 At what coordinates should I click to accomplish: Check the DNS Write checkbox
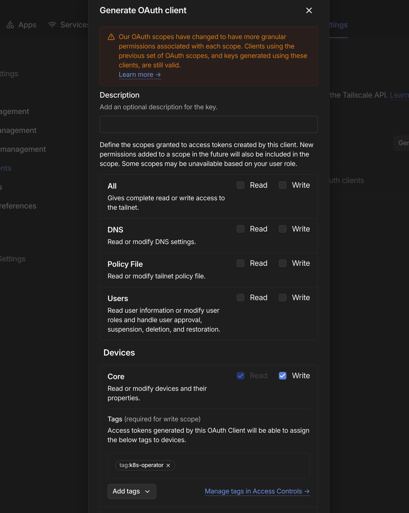[283, 229]
